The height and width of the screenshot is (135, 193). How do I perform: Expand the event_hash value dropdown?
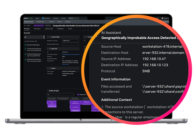[78, 71]
